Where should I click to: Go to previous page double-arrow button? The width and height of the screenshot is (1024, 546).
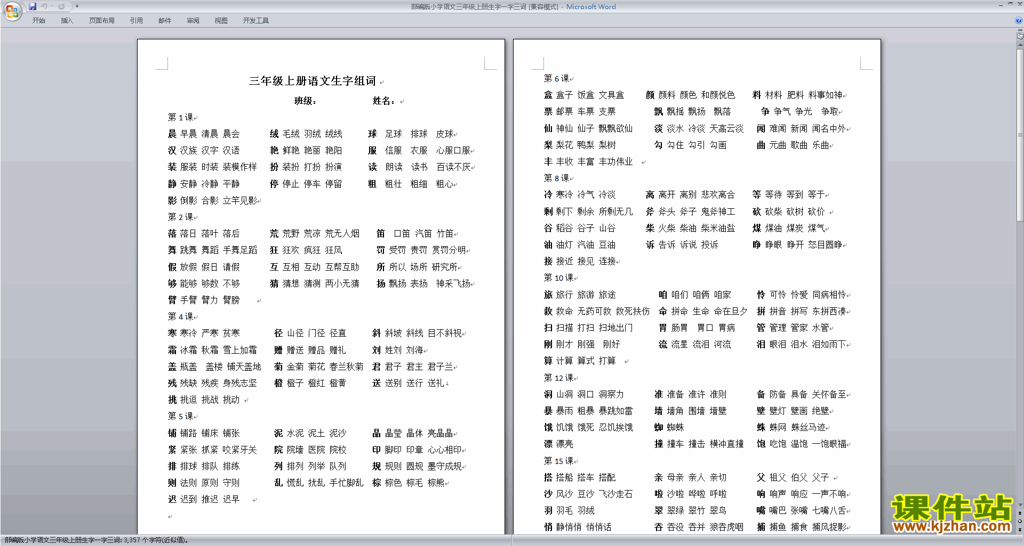[x=1020, y=513]
